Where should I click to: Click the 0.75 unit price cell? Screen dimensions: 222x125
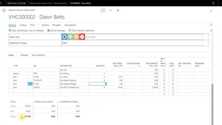pos(116,77)
